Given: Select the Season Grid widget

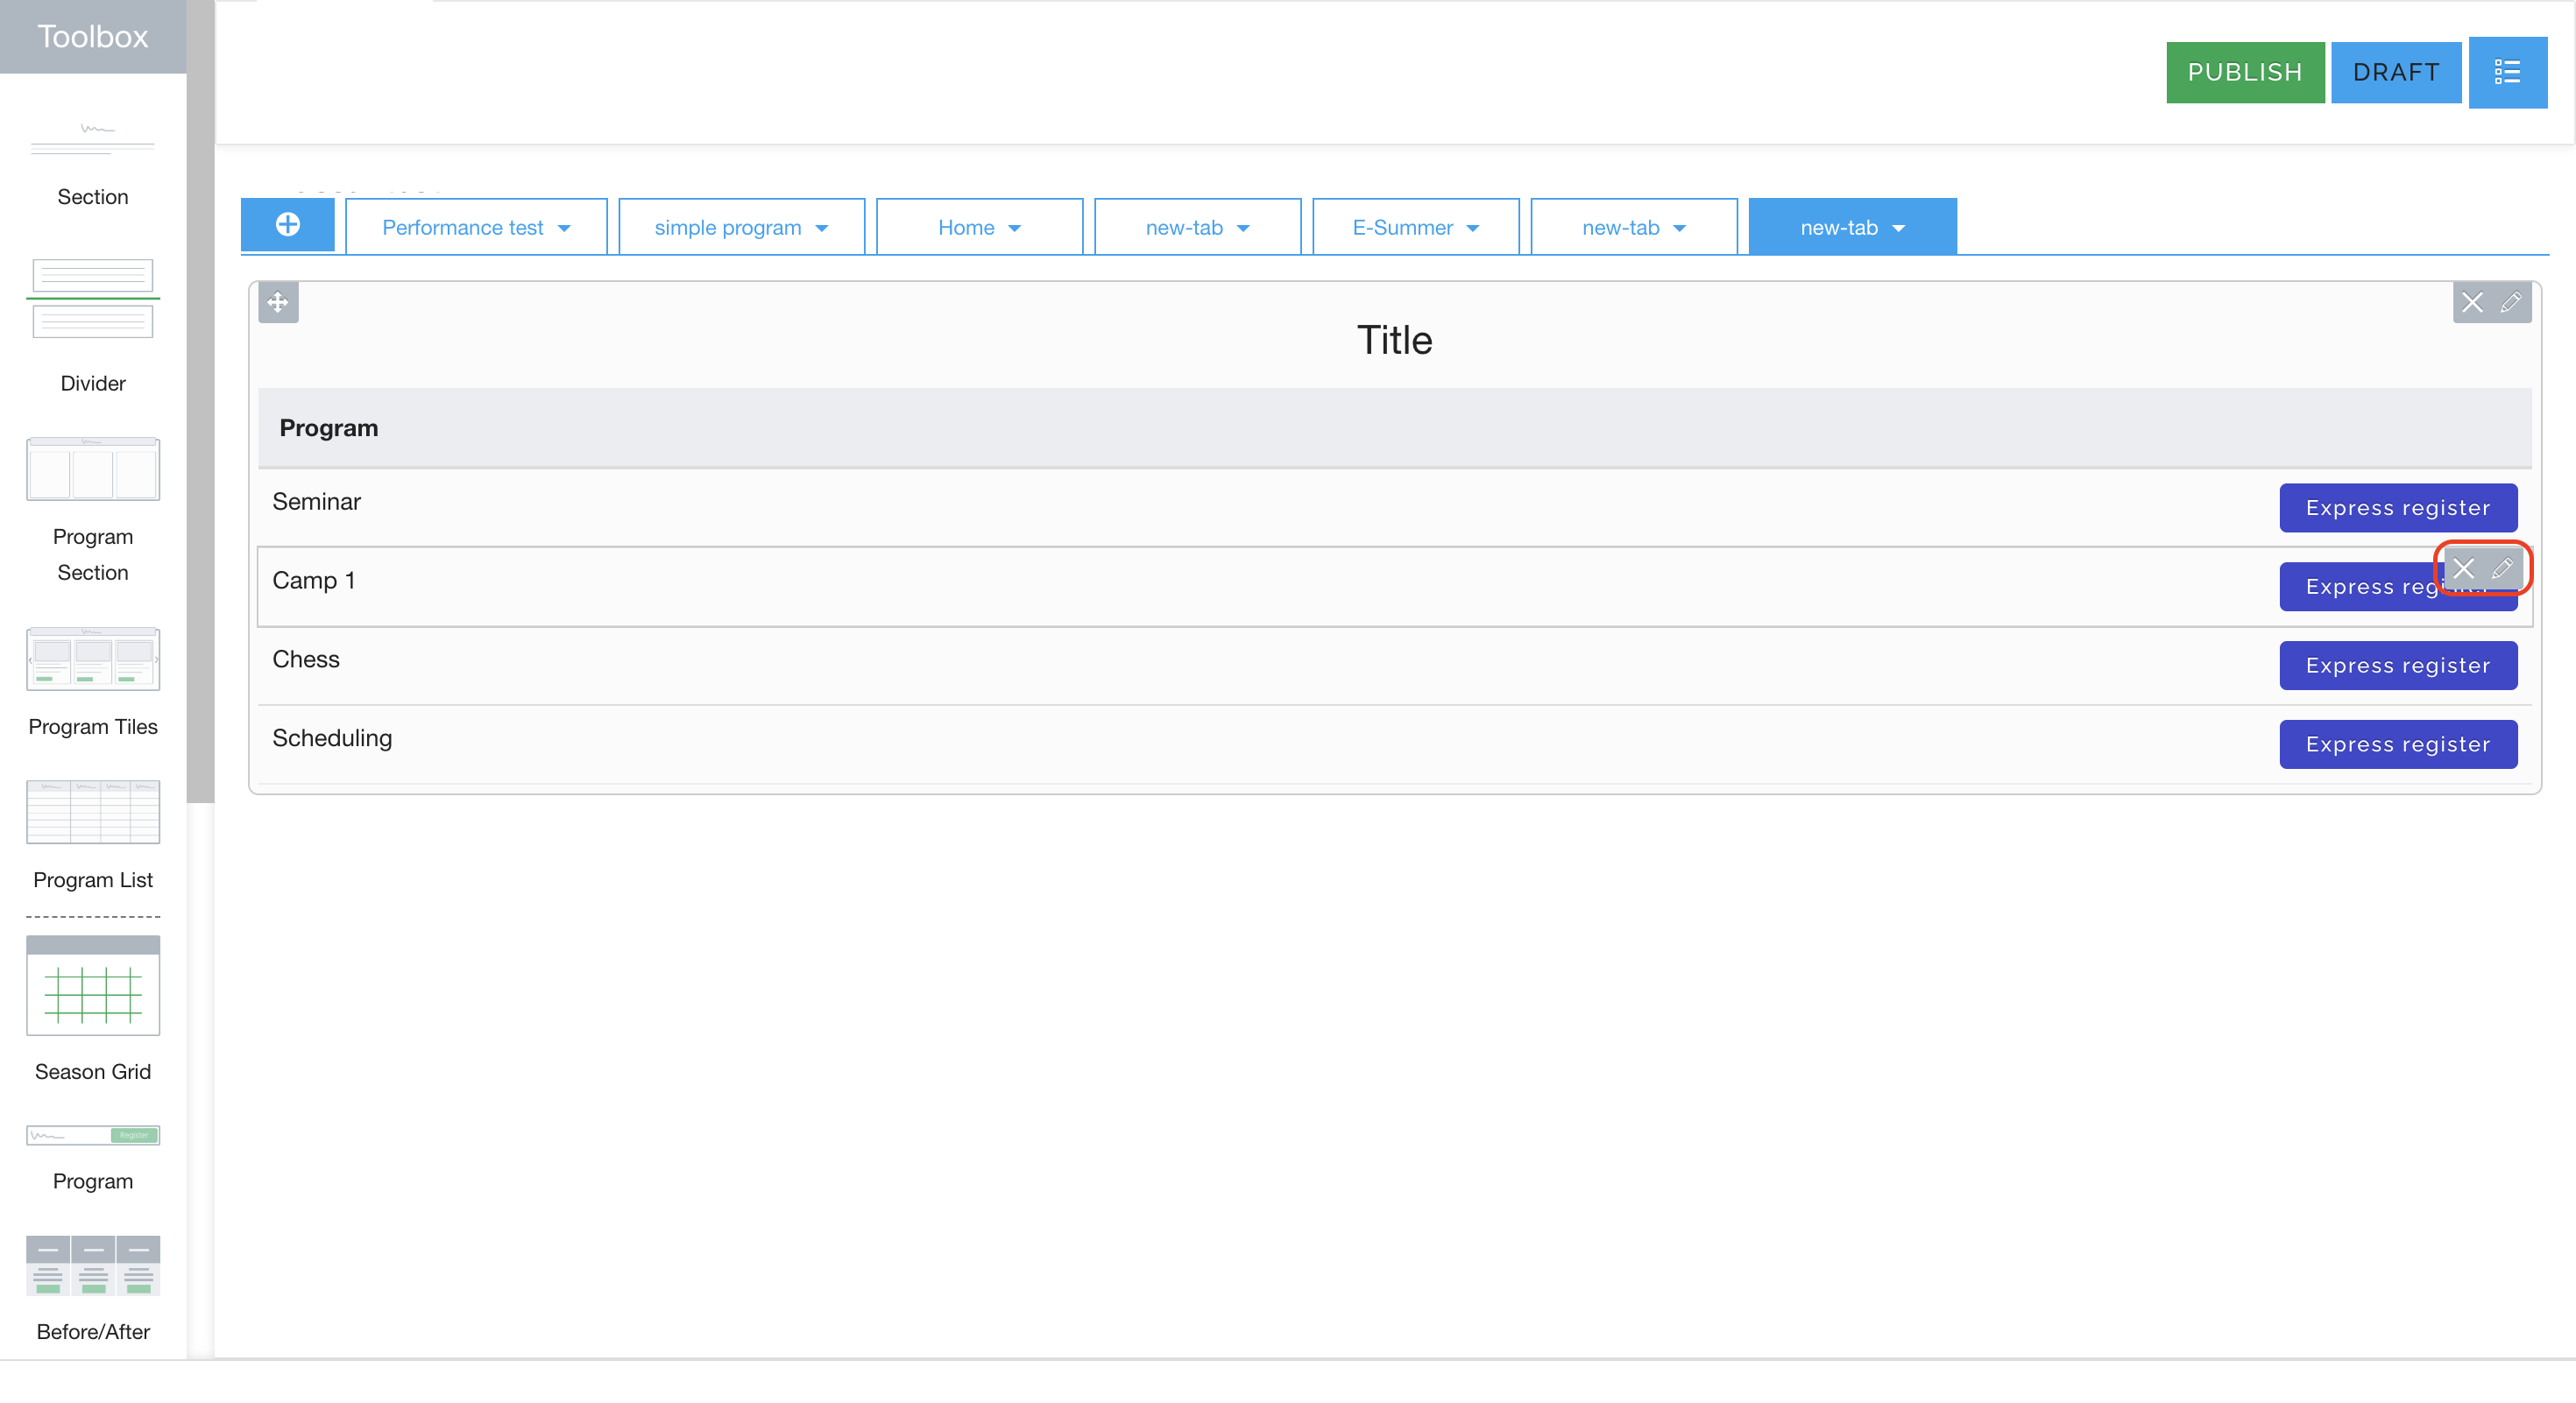Looking at the screenshot, I should click(92, 985).
